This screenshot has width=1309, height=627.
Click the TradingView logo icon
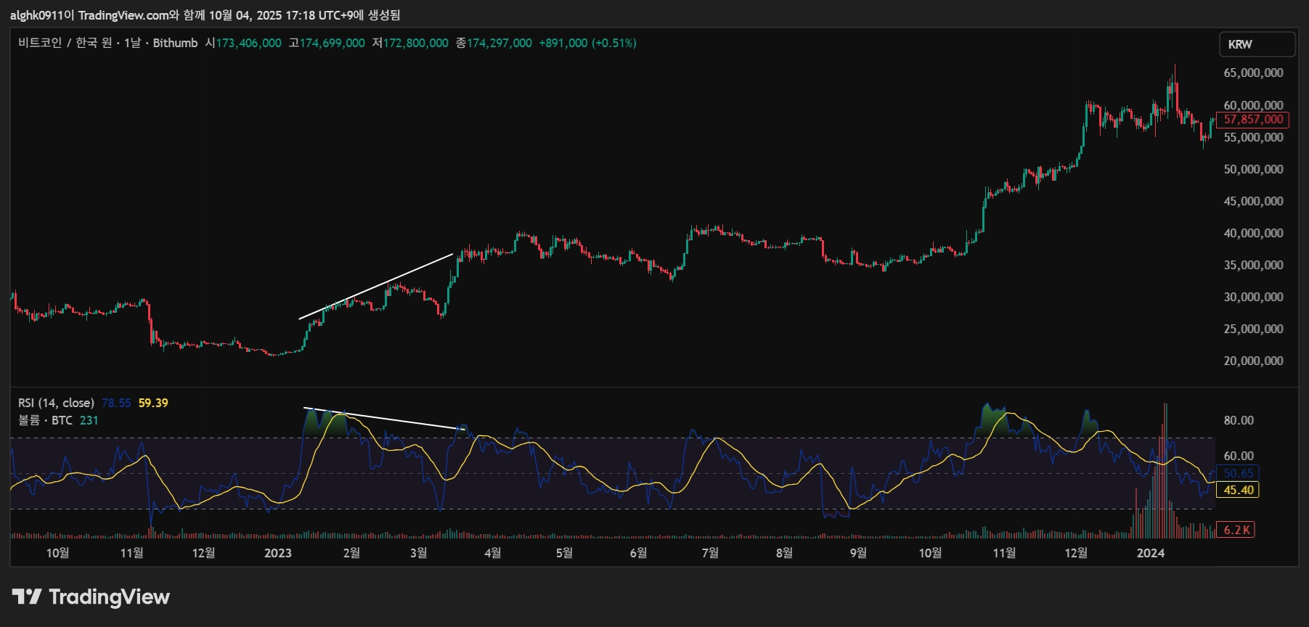click(27, 597)
